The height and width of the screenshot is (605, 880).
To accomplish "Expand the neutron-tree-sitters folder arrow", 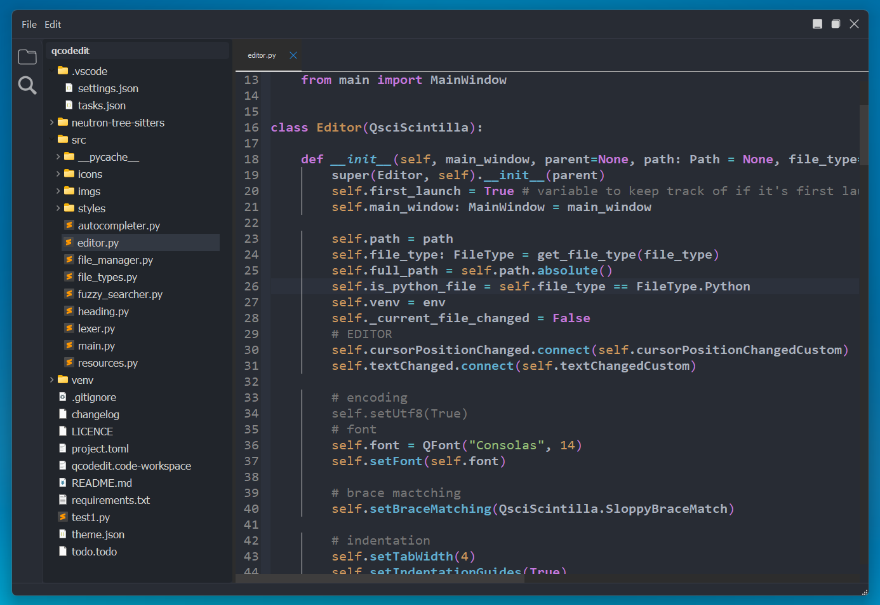I will [x=52, y=122].
